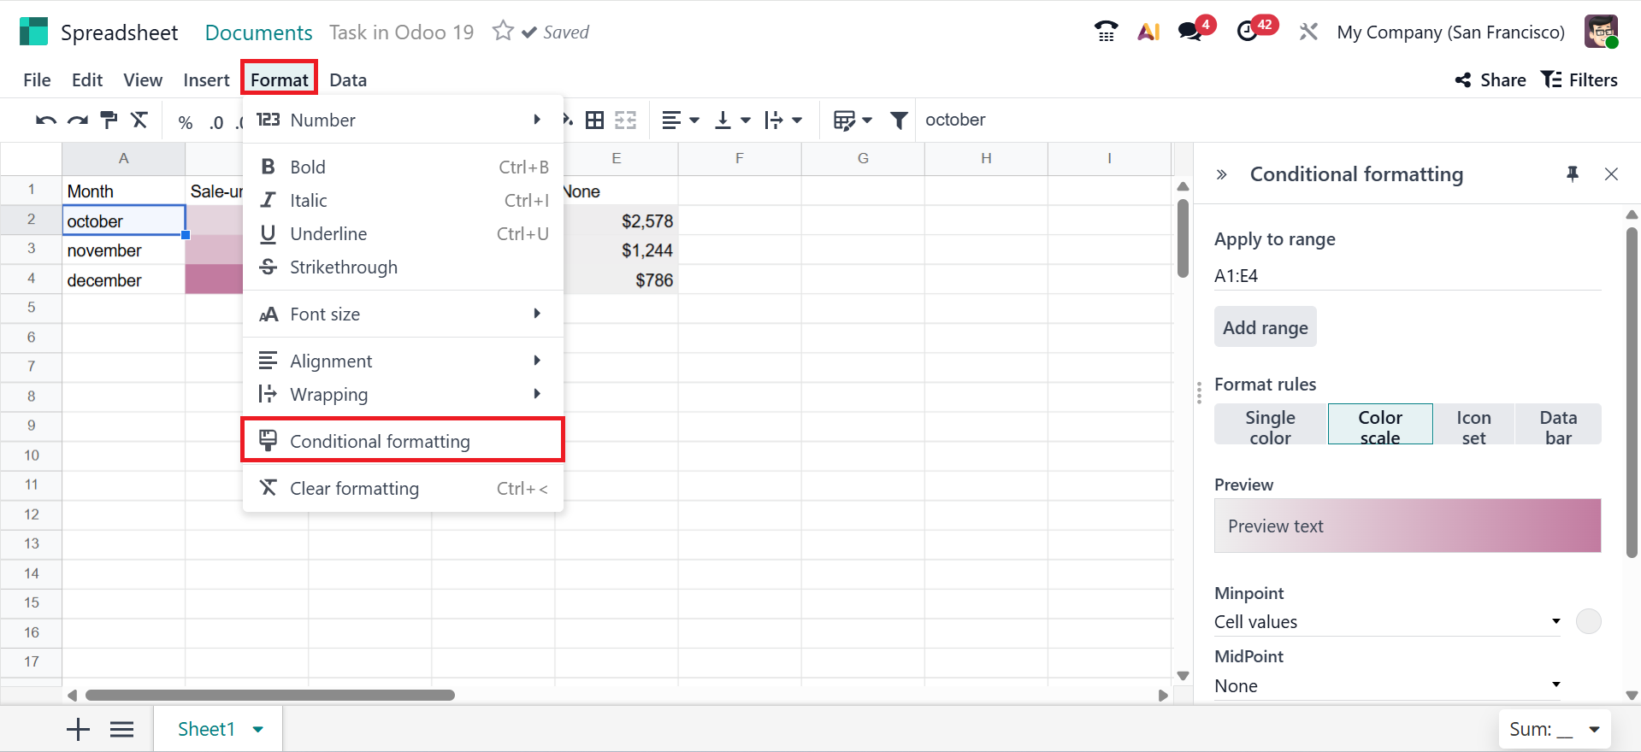Image resolution: width=1641 pixels, height=752 pixels.
Task: Click the Redo arrow icon
Action: click(x=78, y=120)
